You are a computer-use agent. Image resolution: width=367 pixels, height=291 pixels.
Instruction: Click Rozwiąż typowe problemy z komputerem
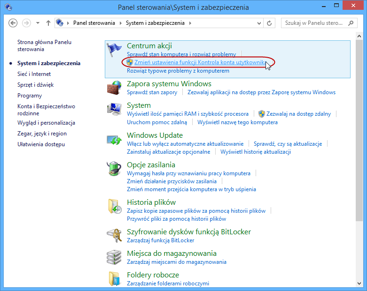click(178, 71)
